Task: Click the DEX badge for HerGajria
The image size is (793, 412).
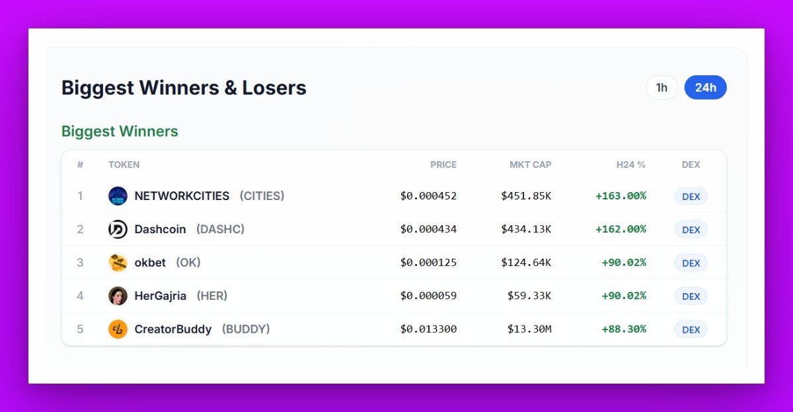Action: point(691,296)
